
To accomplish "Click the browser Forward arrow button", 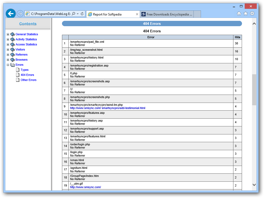I will tap(20, 14).
